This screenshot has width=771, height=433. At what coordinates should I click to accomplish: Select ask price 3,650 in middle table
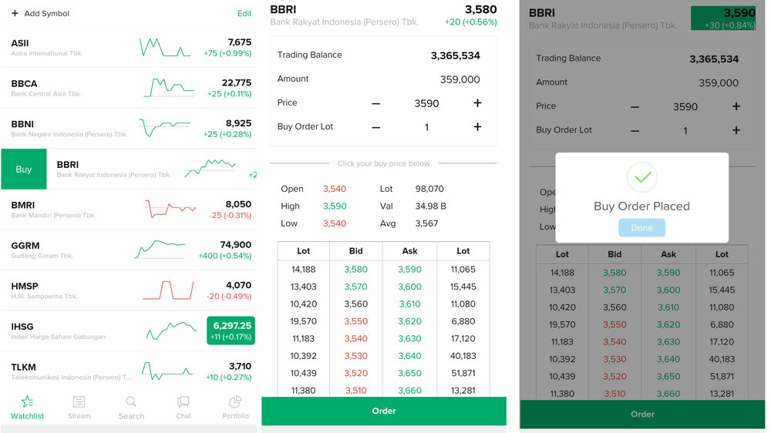(409, 373)
